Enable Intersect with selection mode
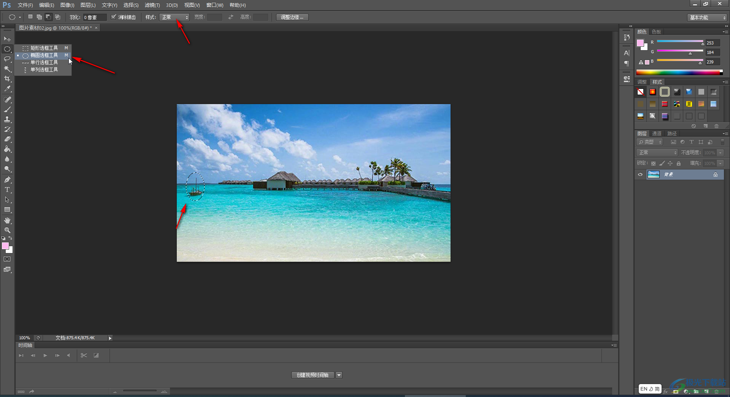The height and width of the screenshot is (397, 730). [57, 17]
